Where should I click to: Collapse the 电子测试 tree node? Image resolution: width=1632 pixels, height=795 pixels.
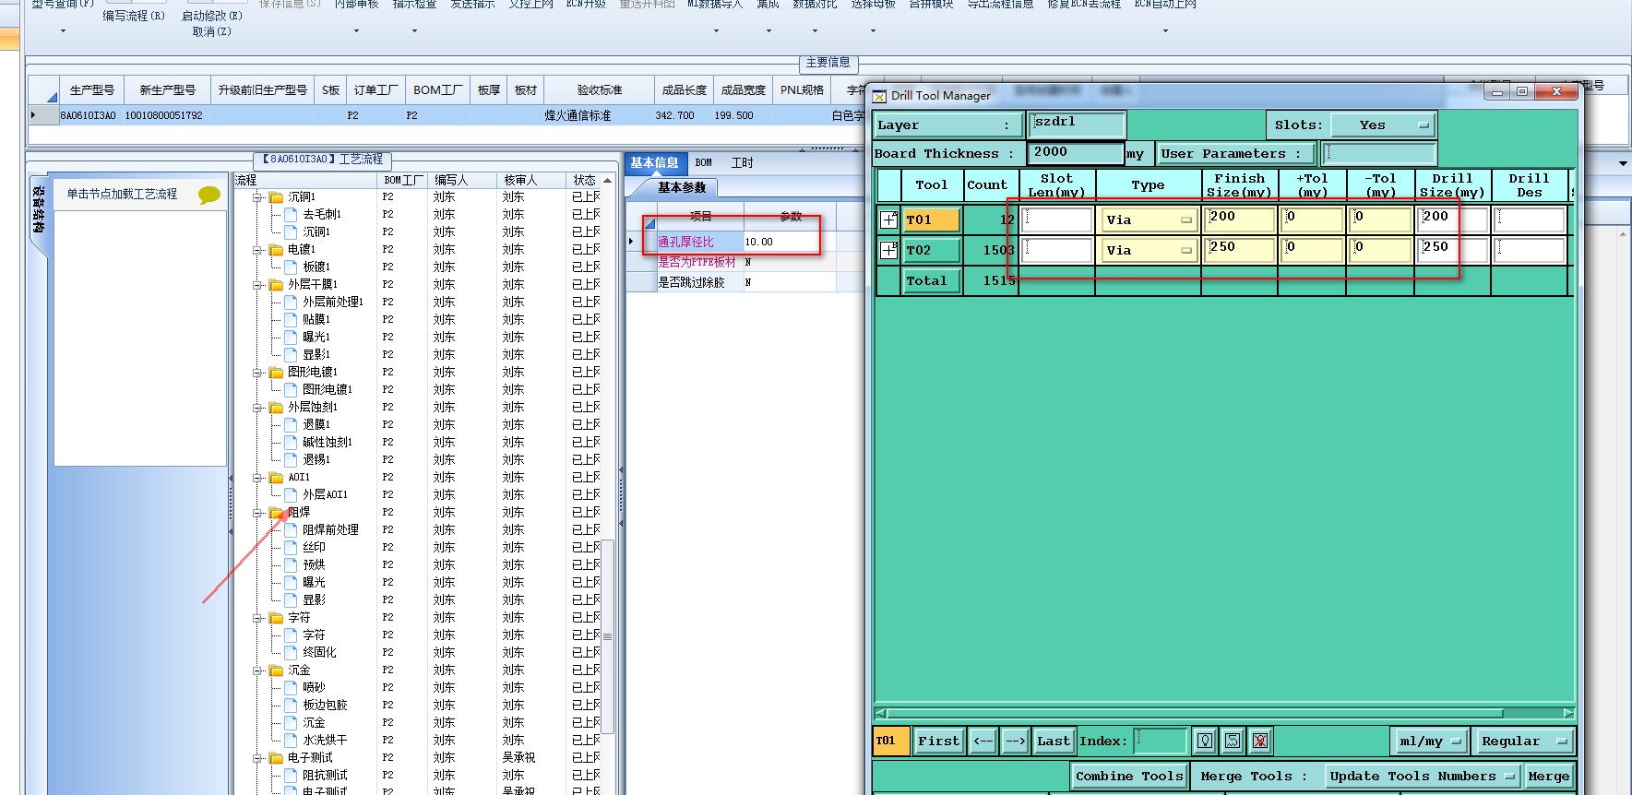[x=258, y=758]
